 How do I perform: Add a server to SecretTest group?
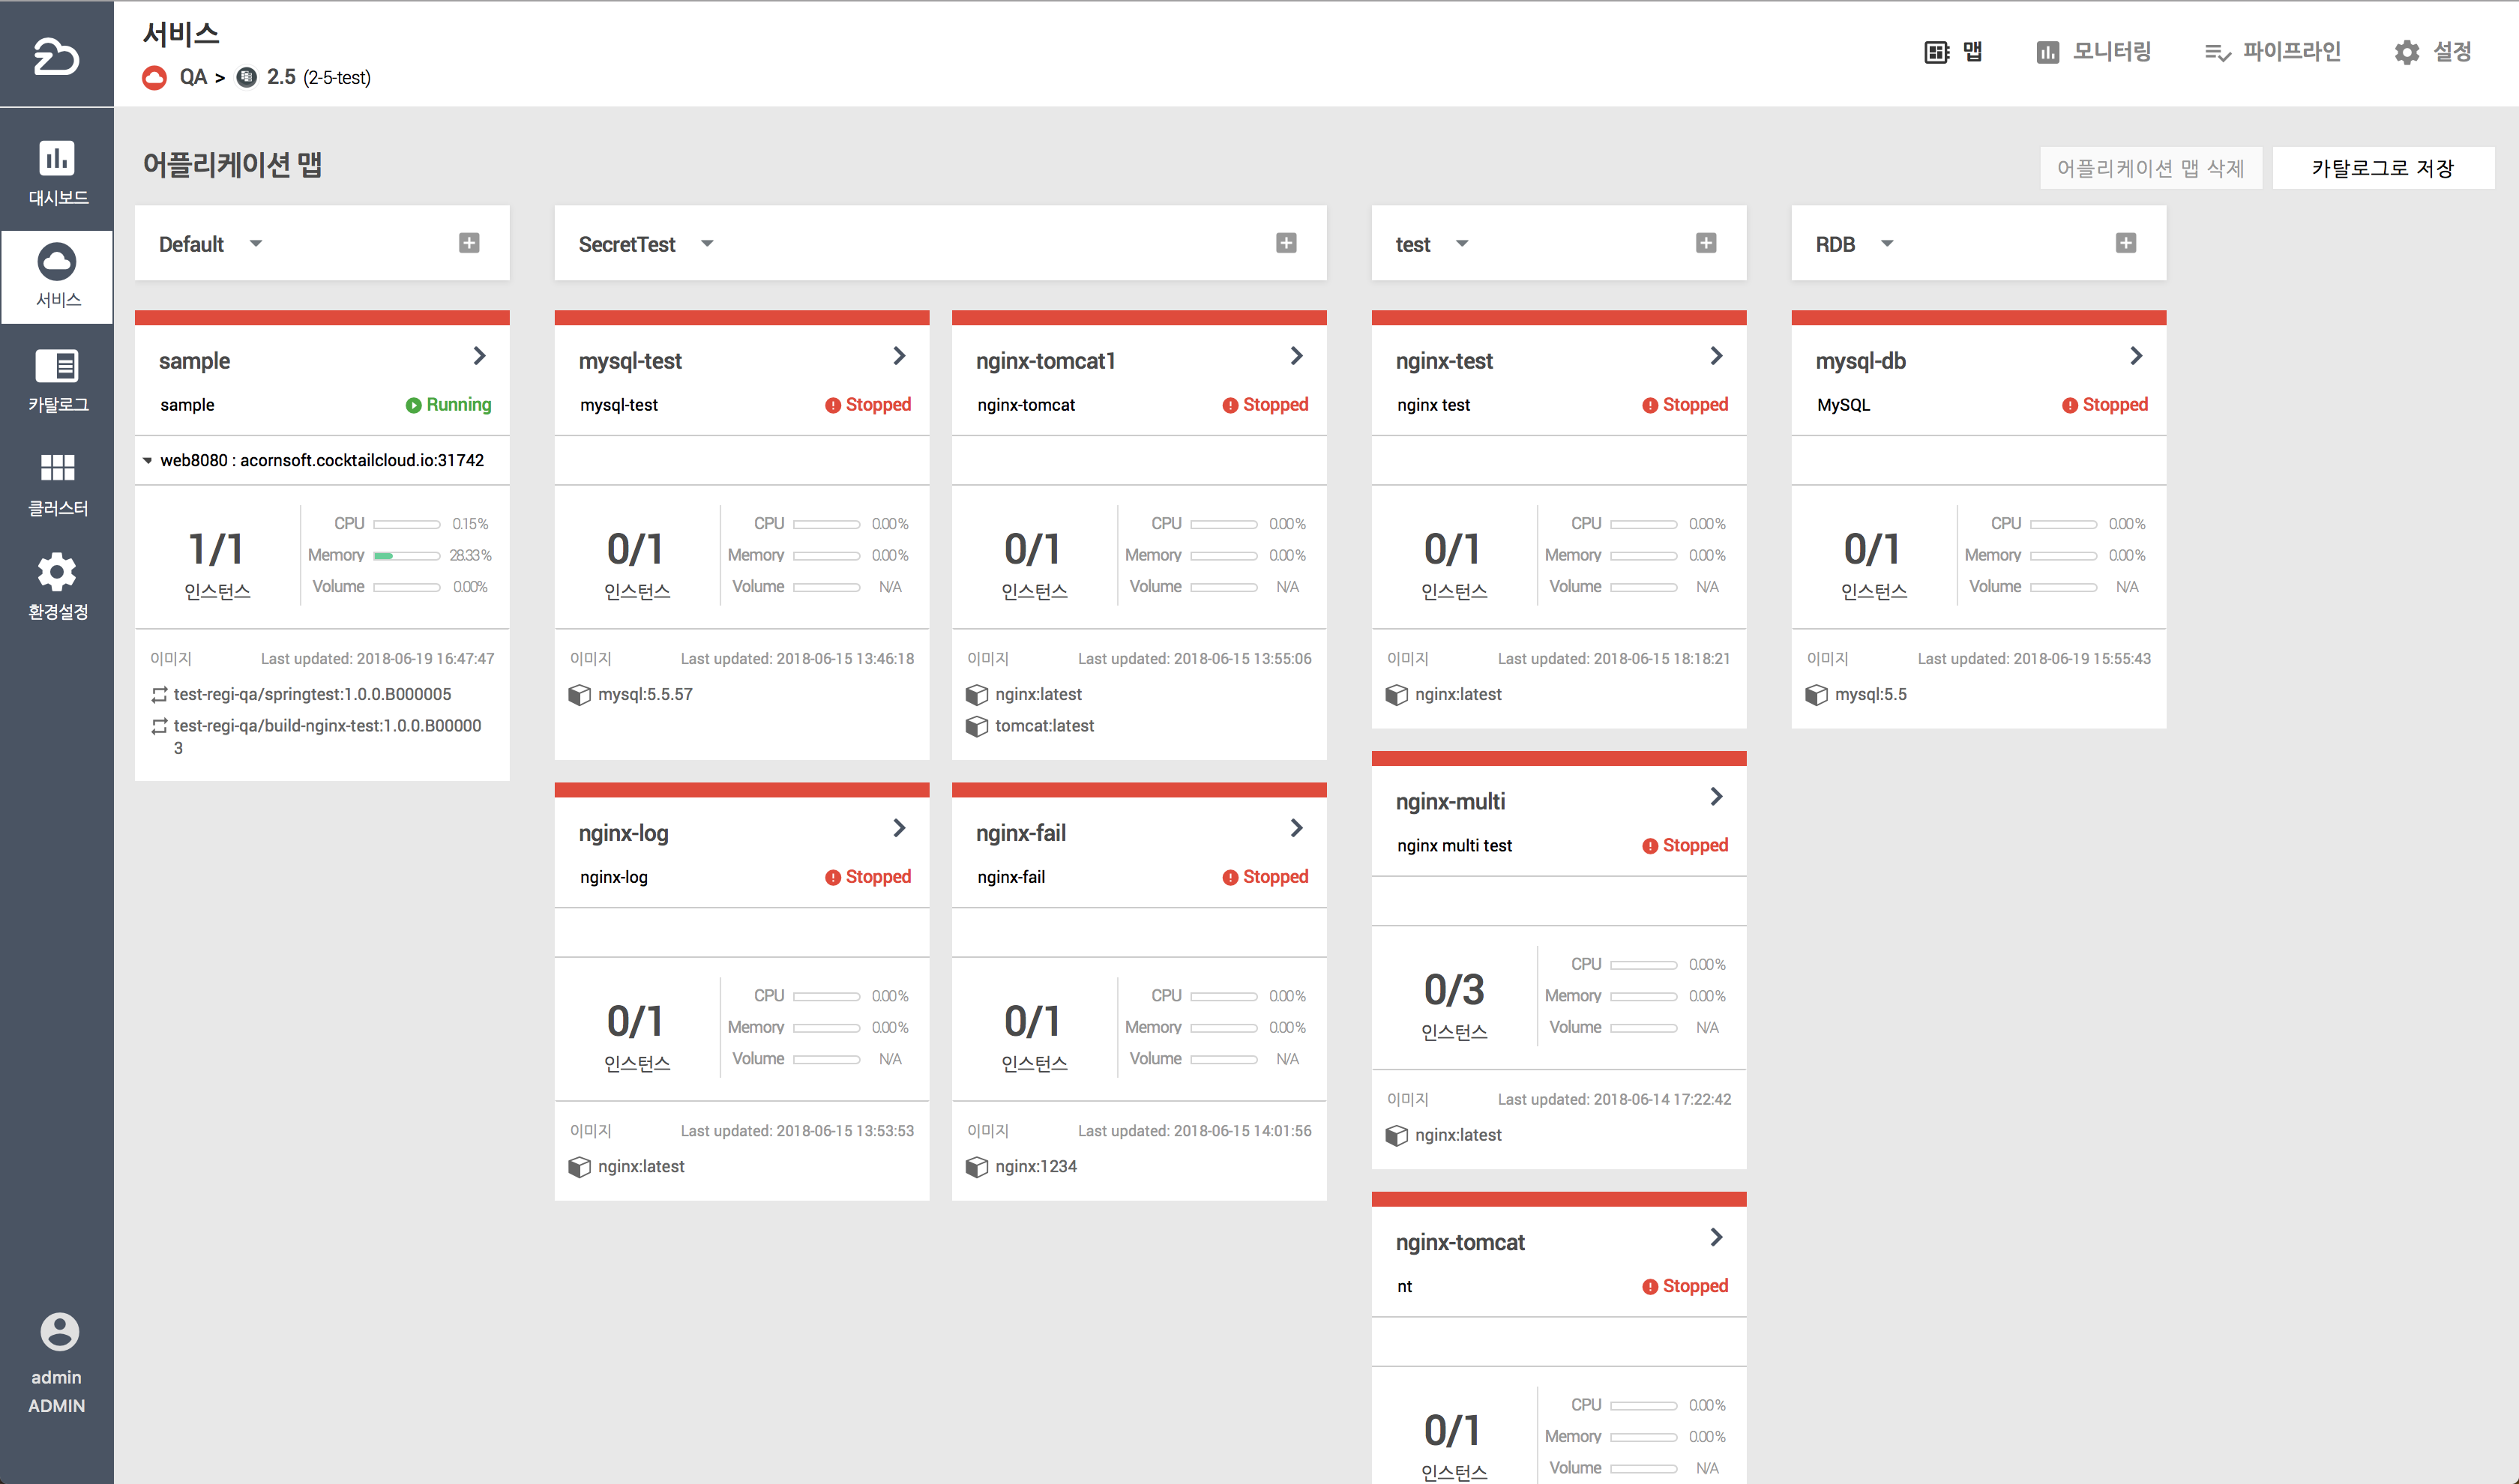coord(1286,243)
